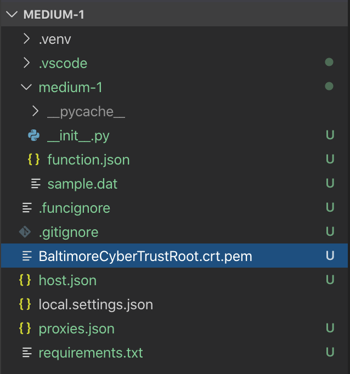The height and width of the screenshot is (374, 350).
Task: Click the braces icon next to proxies.json
Action: pyautogui.click(x=25, y=328)
